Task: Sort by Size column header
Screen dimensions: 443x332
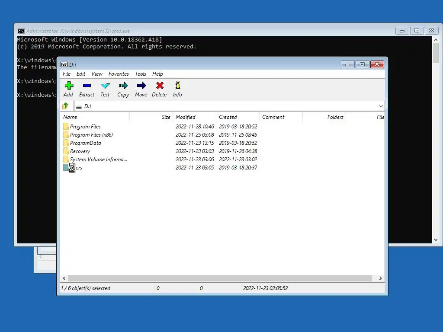Action: pos(151,117)
